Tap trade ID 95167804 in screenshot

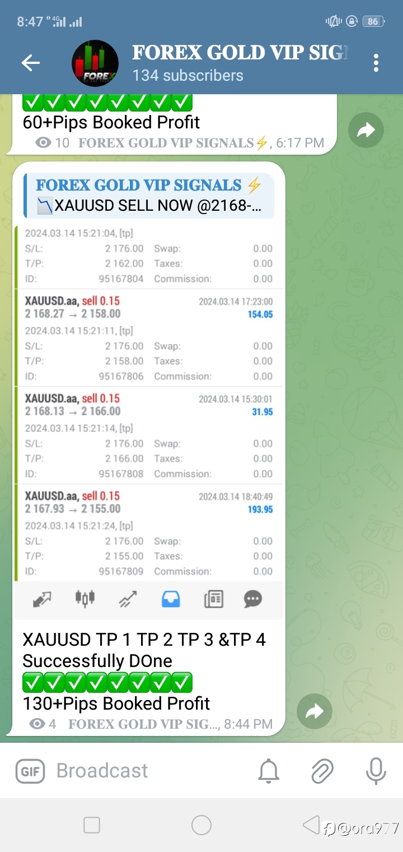pyautogui.click(x=121, y=279)
